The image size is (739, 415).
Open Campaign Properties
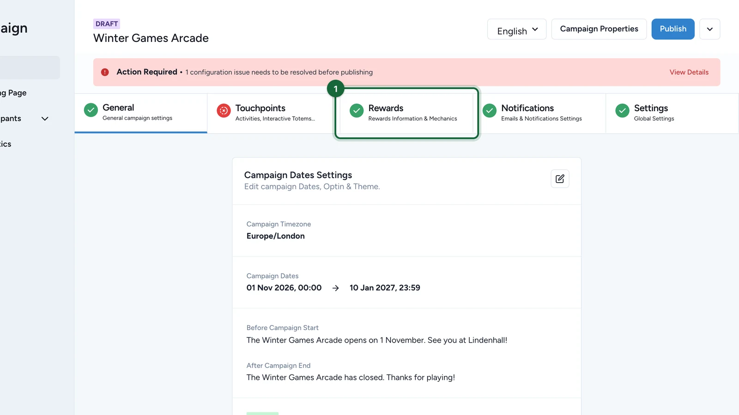coord(599,29)
